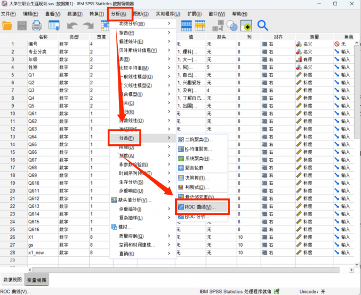Click the 名称 column header
The width and height of the screenshot is (361, 295).
tap(43, 37)
